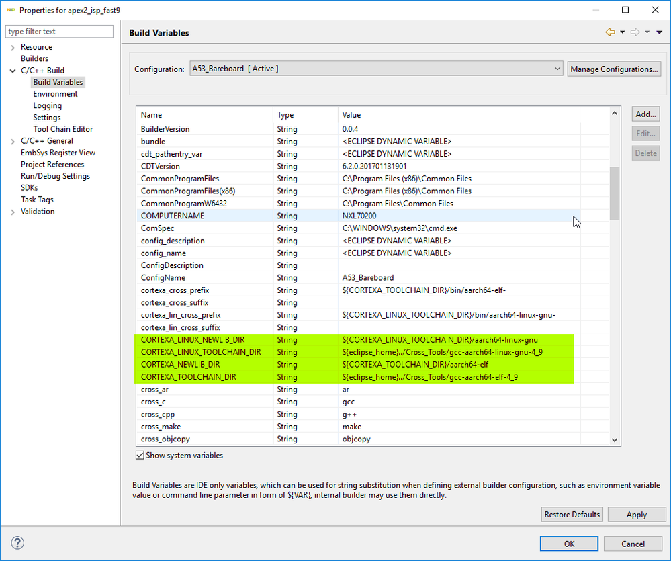Image resolution: width=671 pixels, height=561 pixels.
Task: Open Run/Debug Settings page
Action: [55, 176]
